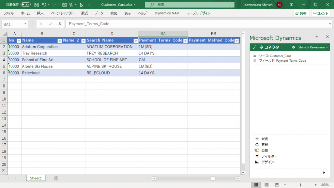Click the Save icon in title bar
Viewport: 334px width, 188px height.
click(37, 5)
